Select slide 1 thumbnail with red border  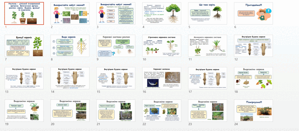pos(24,13)
